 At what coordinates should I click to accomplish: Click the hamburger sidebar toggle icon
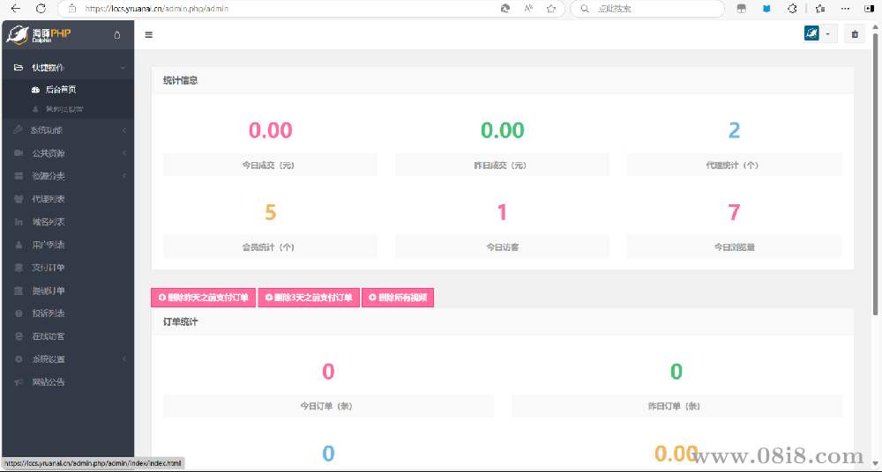coord(148,35)
